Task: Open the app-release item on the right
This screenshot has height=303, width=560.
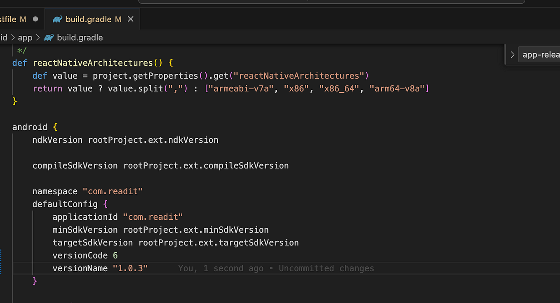Action: point(540,54)
